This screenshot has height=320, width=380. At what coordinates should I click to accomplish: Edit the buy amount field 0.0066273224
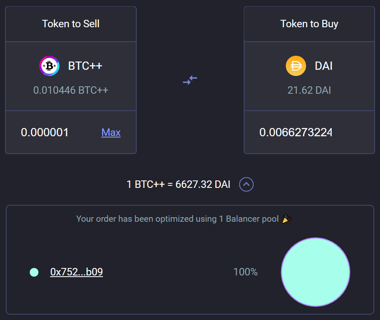coord(296,133)
